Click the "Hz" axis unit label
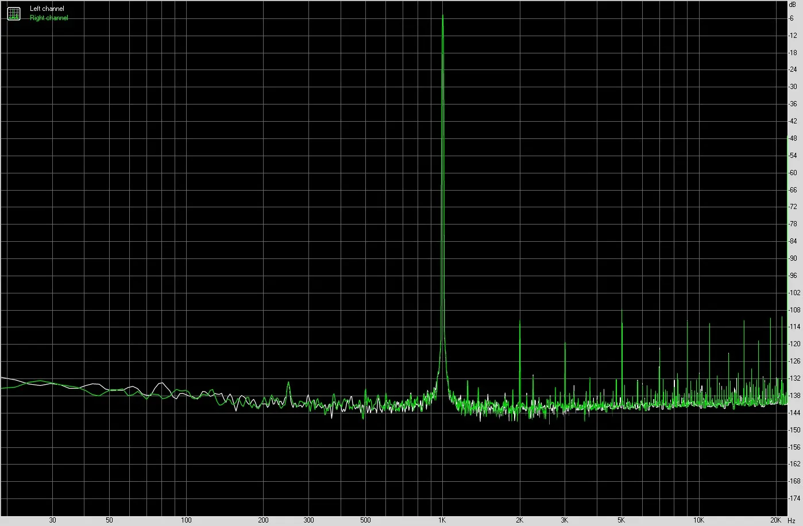The image size is (803, 526). [792, 520]
